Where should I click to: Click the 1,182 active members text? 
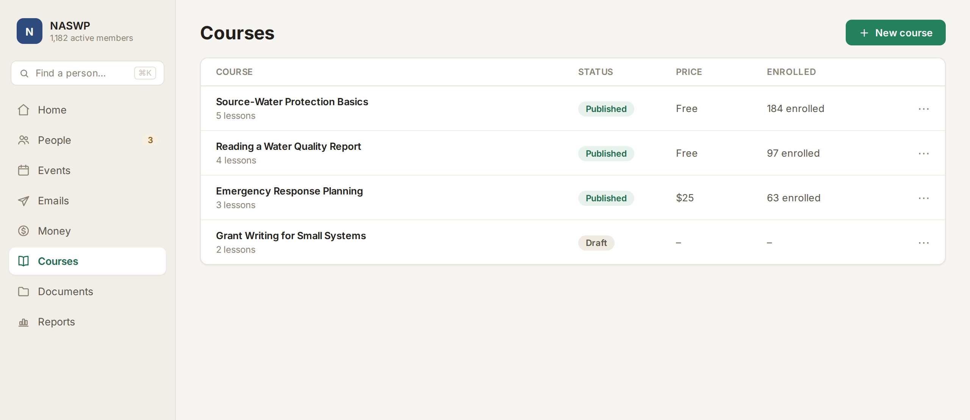coord(91,38)
